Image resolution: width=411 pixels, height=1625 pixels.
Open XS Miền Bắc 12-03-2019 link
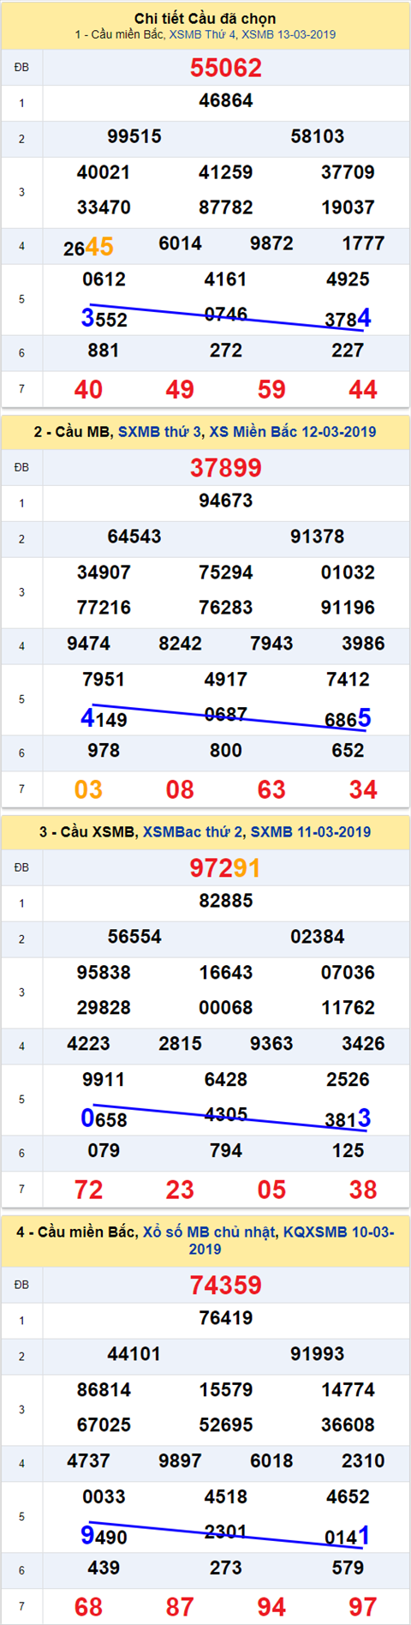click(293, 432)
